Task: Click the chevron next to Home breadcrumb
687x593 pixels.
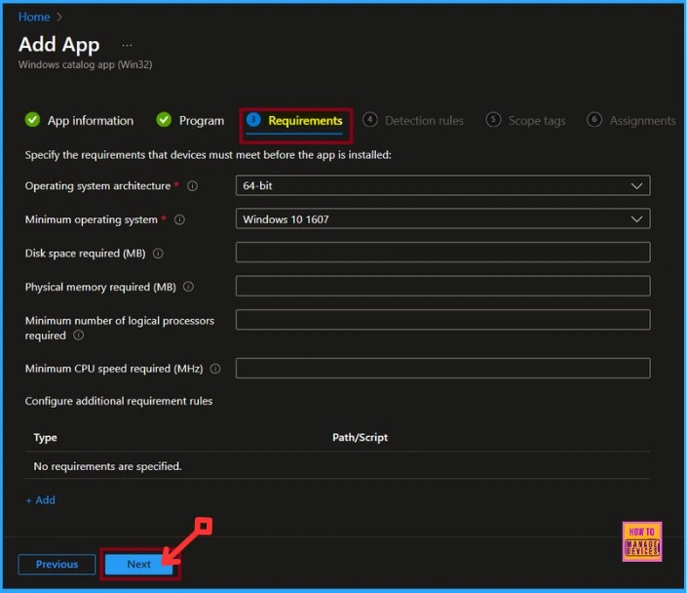Action: 59,18
